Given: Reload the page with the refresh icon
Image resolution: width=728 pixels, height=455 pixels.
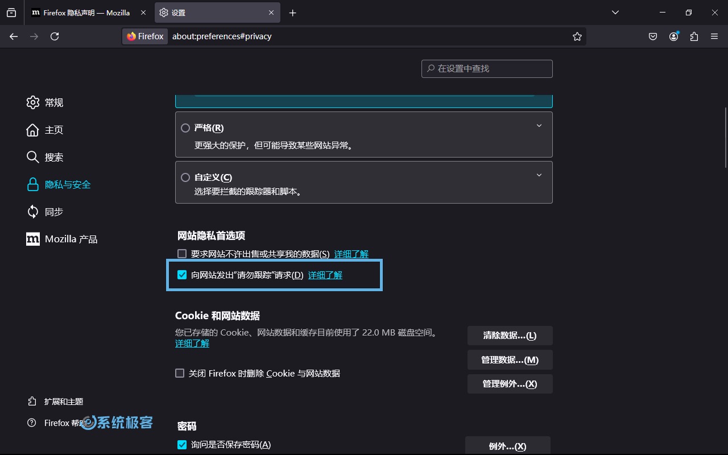Looking at the screenshot, I should click(55, 36).
